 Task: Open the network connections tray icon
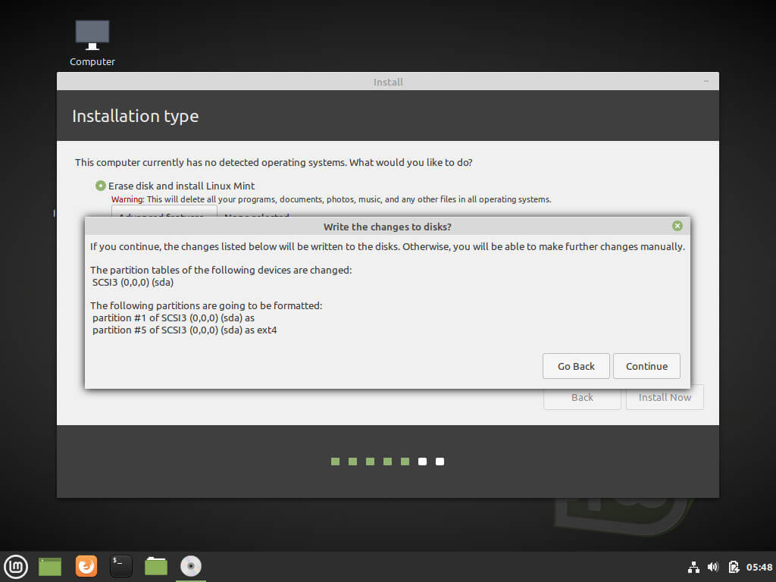coord(693,567)
